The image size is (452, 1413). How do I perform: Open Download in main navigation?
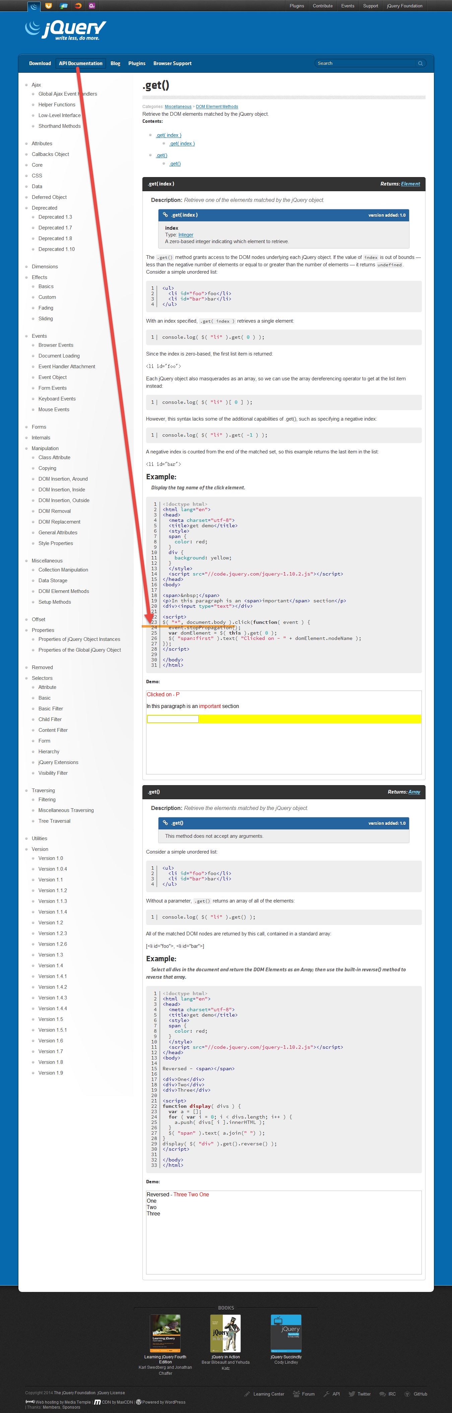coord(40,64)
